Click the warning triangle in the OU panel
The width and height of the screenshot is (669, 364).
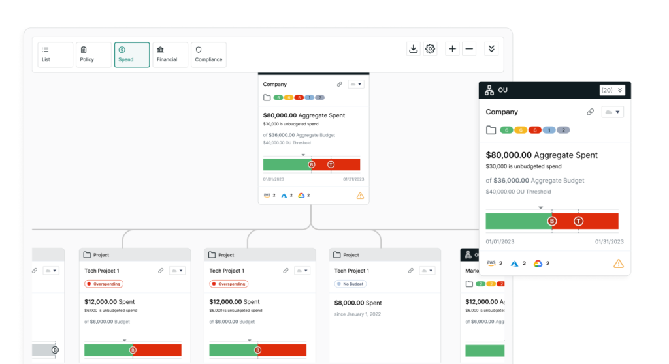point(618,264)
